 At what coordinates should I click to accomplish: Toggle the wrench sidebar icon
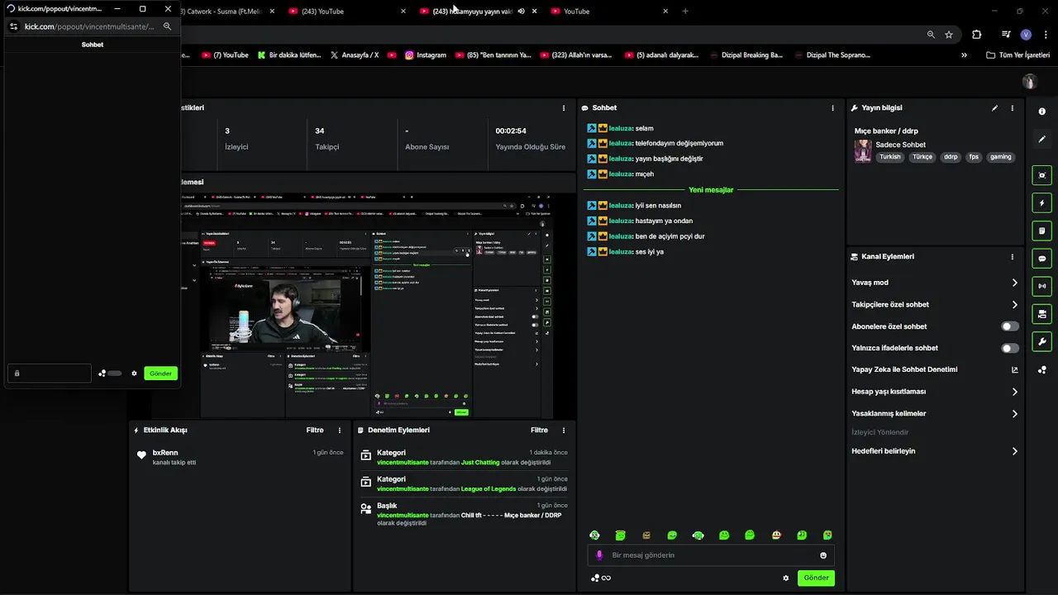1041,341
